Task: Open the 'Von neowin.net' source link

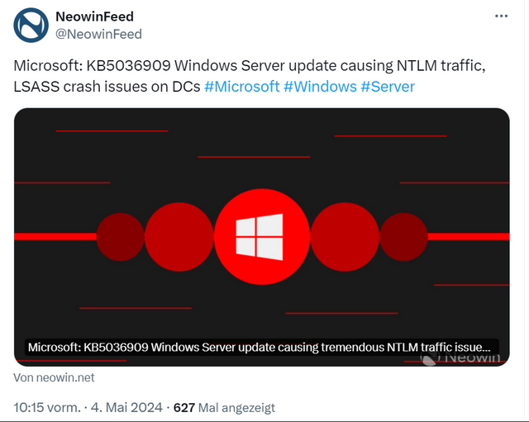Action: pyautogui.click(x=55, y=377)
